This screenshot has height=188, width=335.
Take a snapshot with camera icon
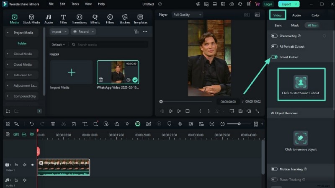[240, 111]
